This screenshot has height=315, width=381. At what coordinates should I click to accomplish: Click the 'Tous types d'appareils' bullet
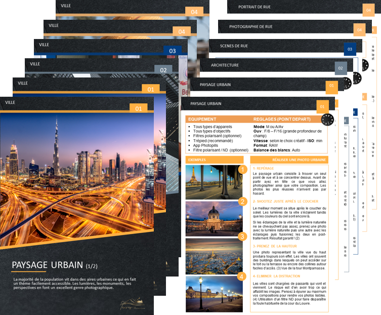213,127
